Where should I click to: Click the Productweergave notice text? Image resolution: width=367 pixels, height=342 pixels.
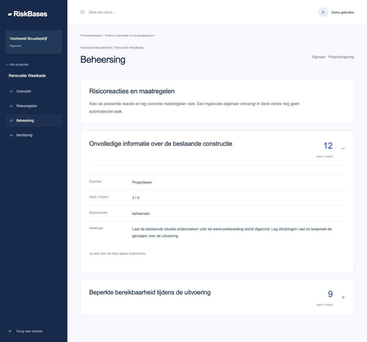point(117,36)
